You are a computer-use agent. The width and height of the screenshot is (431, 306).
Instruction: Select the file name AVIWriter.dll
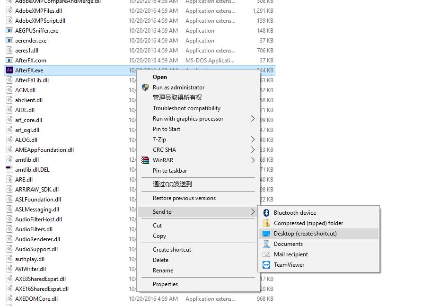click(x=30, y=269)
